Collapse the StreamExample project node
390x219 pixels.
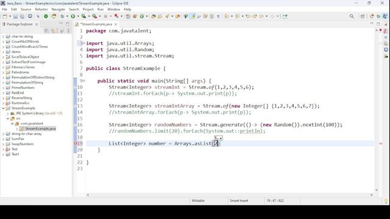pyautogui.click(x=3, y=108)
